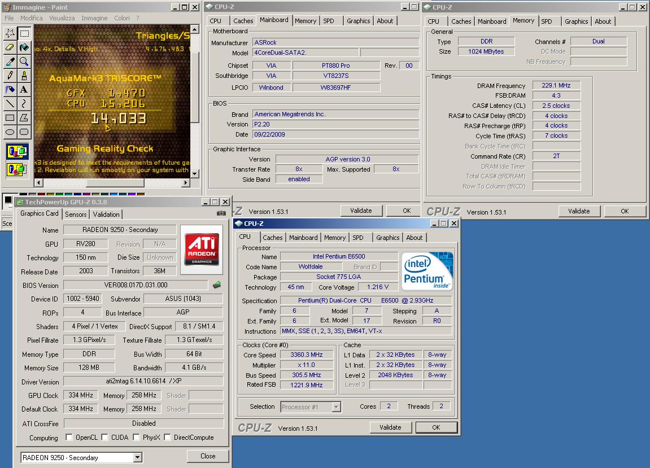The width and height of the screenshot is (650, 468).
Task: Choose the transparent selection option icon
Action: click(x=18, y=169)
